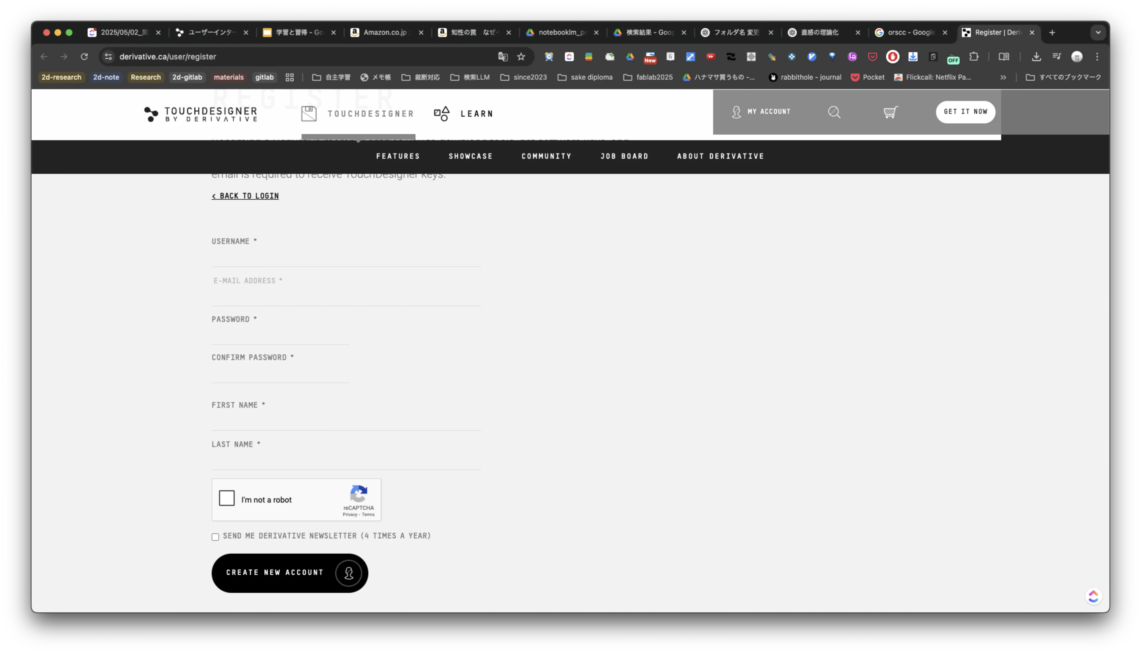Open the search magnifier icon

tap(834, 112)
